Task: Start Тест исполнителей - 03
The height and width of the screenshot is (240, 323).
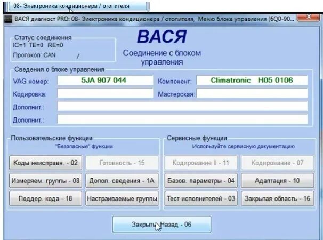Action: (201, 198)
